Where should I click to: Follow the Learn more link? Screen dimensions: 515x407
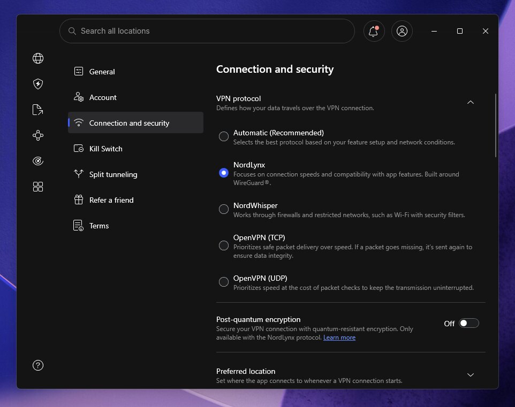pos(339,337)
